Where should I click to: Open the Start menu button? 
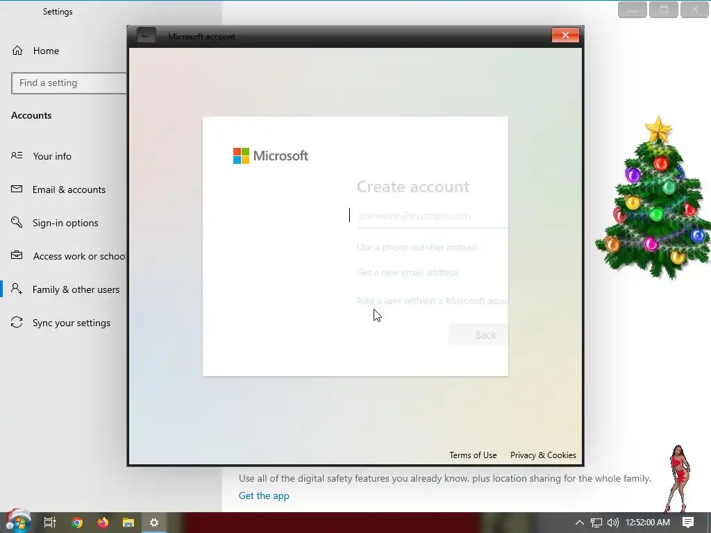coord(19,523)
